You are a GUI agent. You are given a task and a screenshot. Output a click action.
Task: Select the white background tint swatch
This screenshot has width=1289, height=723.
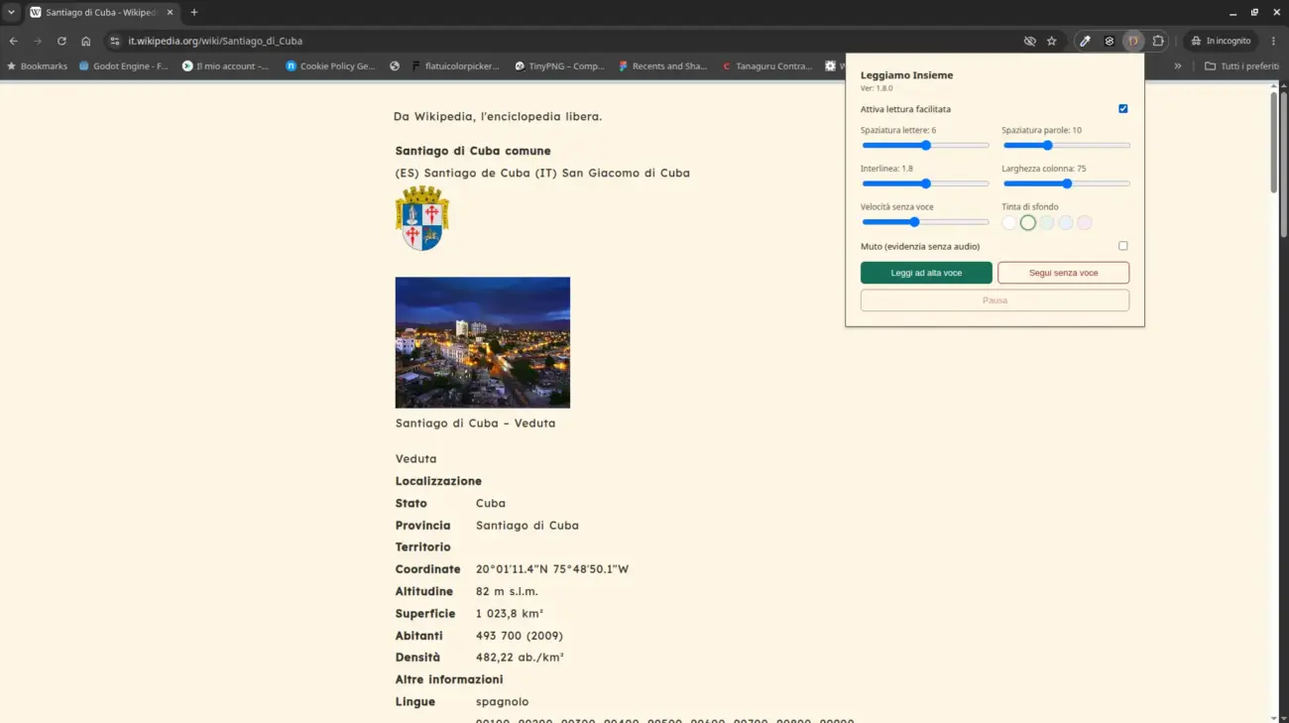pos(1009,223)
